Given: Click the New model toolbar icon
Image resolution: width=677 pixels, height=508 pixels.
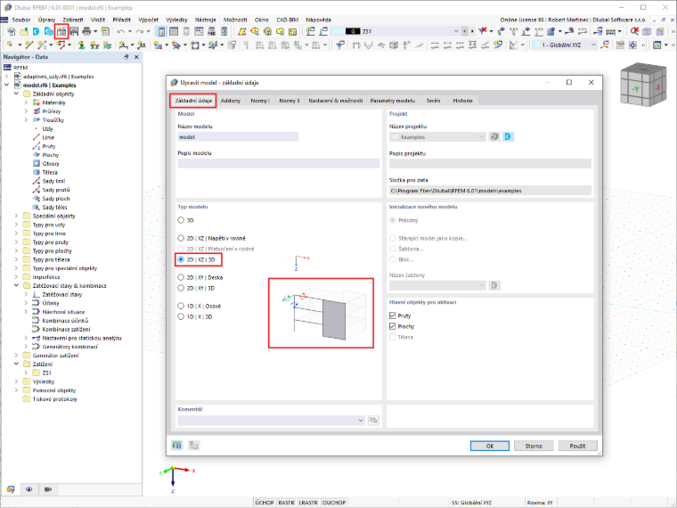Looking at the screenshot, I should pyautogui.click(x=11, y=31).
